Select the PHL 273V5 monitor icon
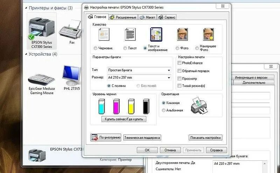This screenshot has width=280, height=173. coord(72,78)
